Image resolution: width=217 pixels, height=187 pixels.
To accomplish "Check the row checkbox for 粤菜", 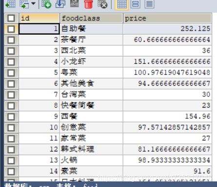I will [x=11, y=73].
